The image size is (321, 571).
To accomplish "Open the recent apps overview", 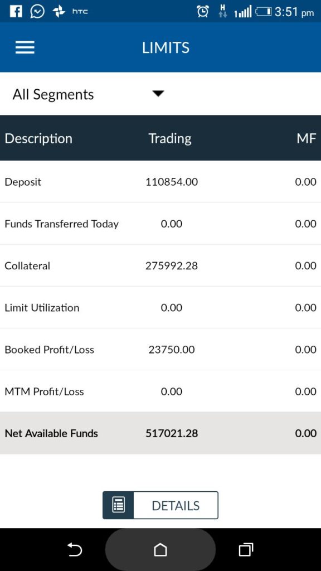I will pyautogui.click(x=246, y=549).
